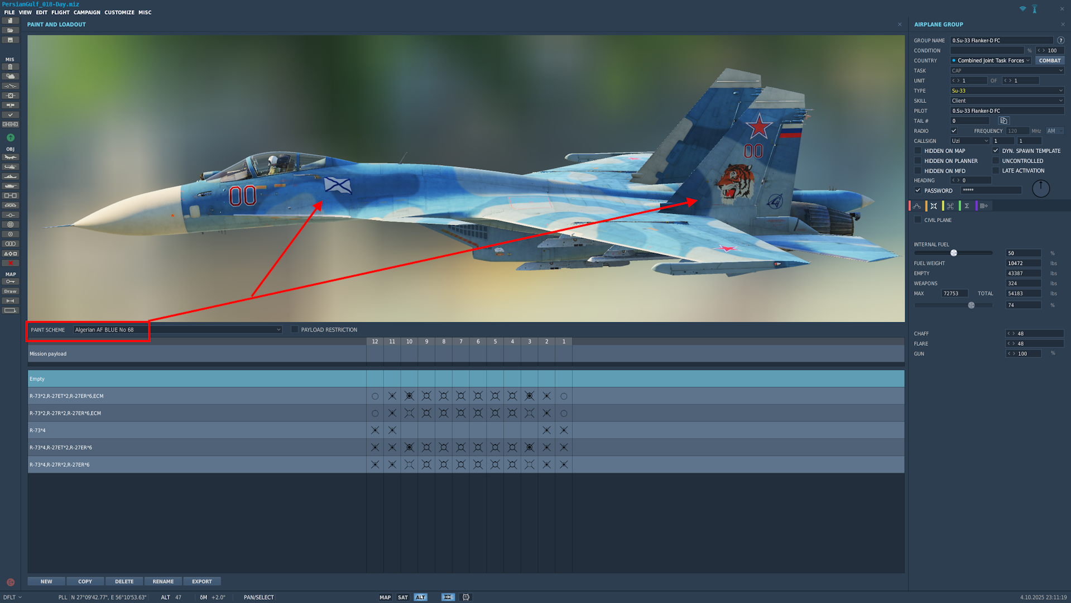Open group name help icon
The width and height of the screenshot is (1071, 603).
pos(1060,40)
